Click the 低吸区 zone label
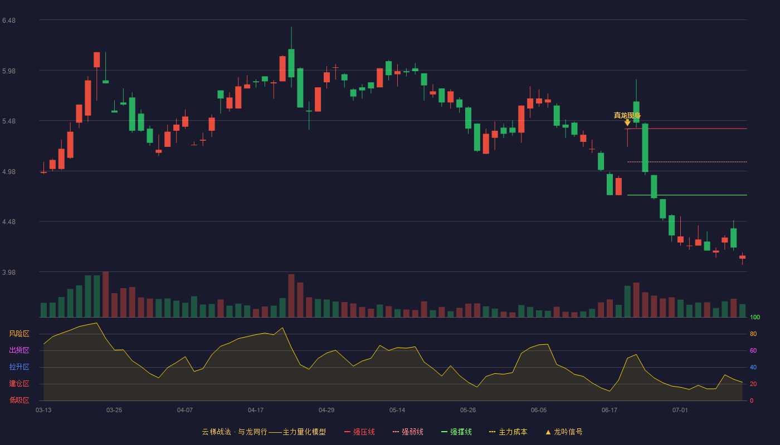Viewport: 780px width, 445px height. 19,400
